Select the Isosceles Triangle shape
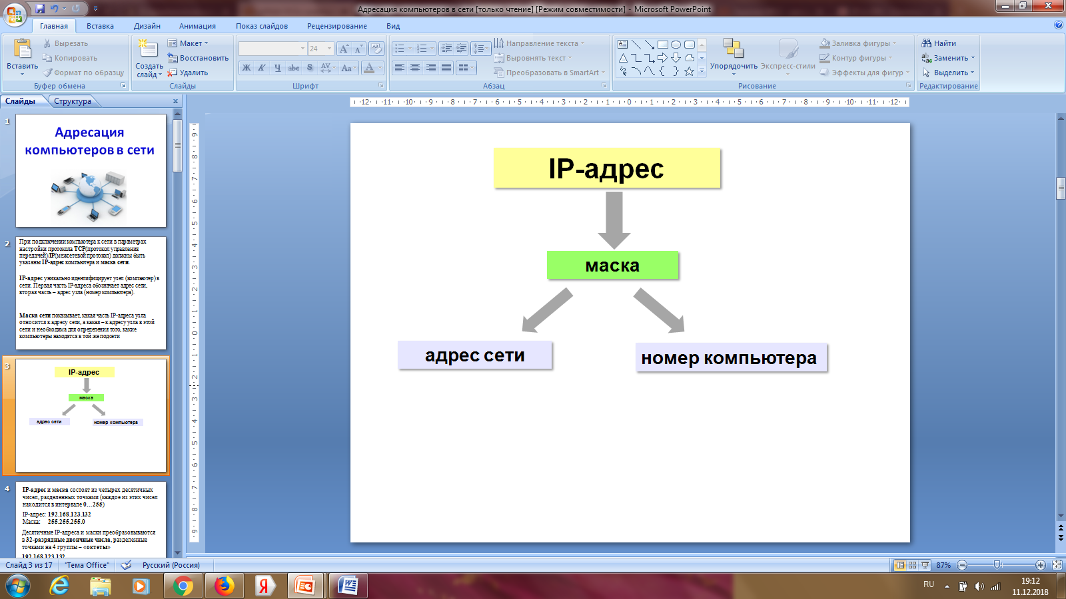 click(x=622, y=58)
